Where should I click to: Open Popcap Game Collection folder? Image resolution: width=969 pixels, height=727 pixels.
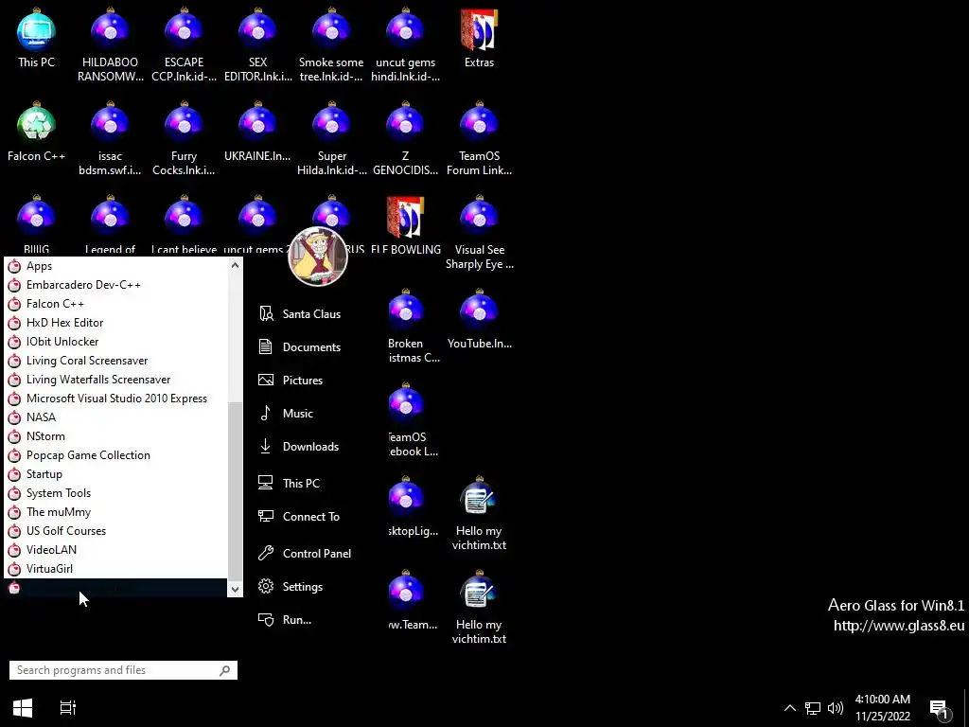tap(115, 455)
